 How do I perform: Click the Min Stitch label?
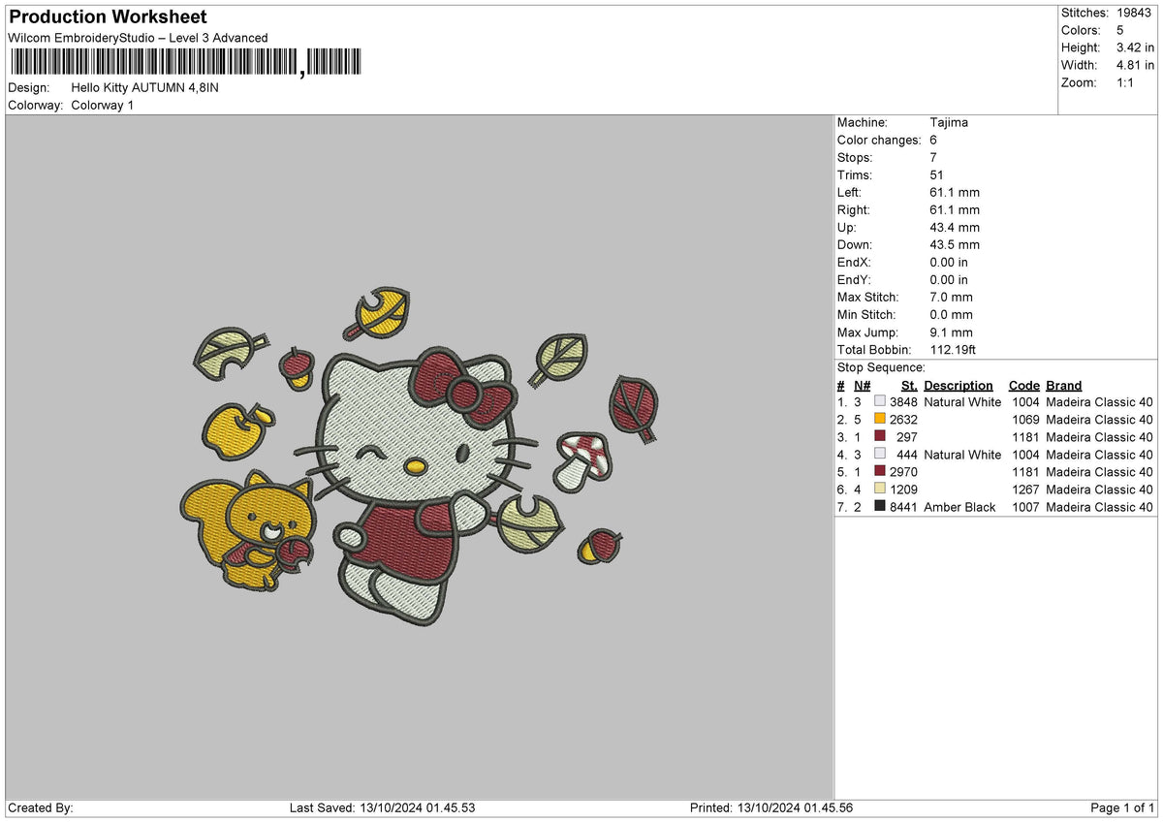click(866, 314)
